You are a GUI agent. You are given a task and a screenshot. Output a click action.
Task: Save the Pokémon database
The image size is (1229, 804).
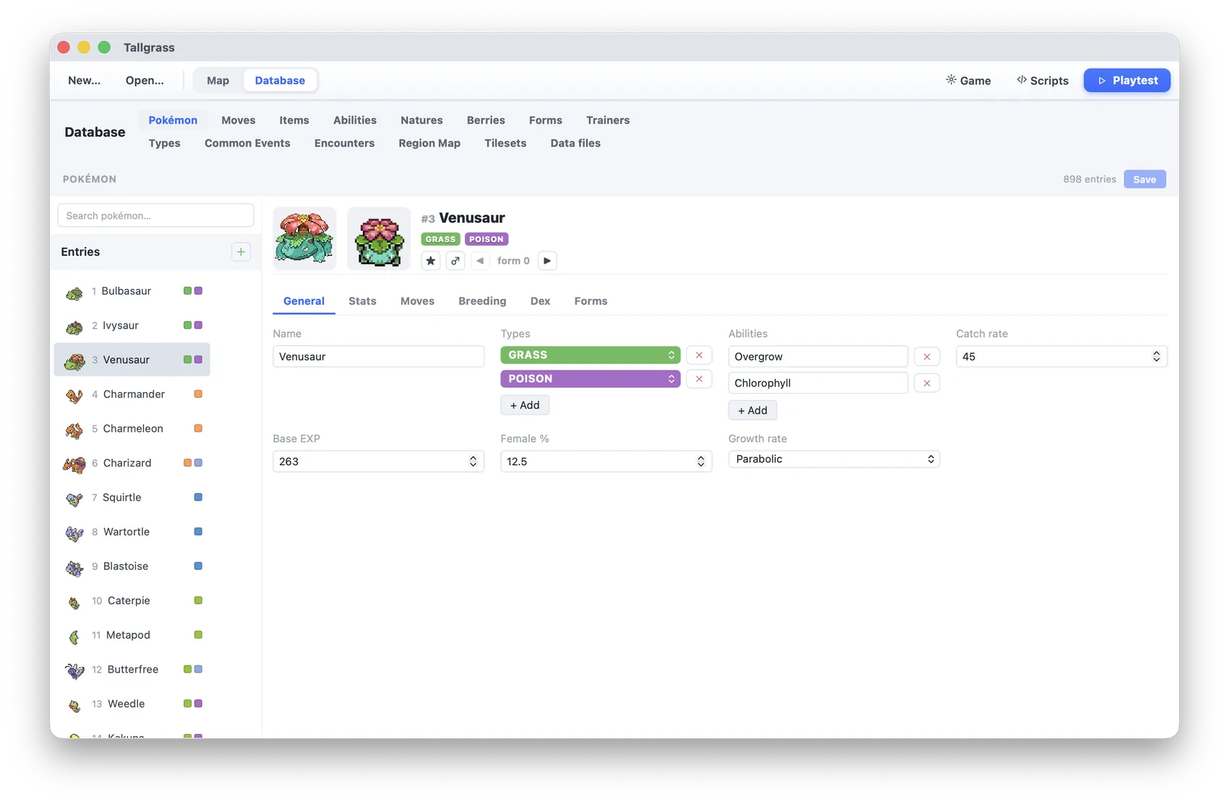tap(1144, 179)
